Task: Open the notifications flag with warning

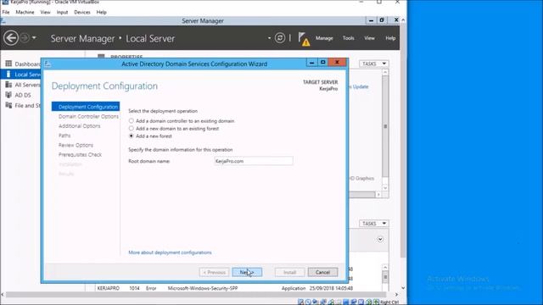Action: point(304,39)
